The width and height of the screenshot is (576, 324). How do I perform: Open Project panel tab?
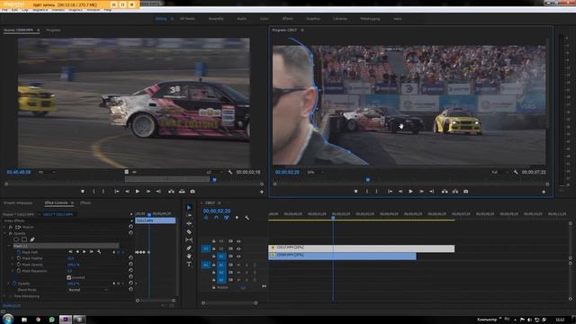[18, 202]
